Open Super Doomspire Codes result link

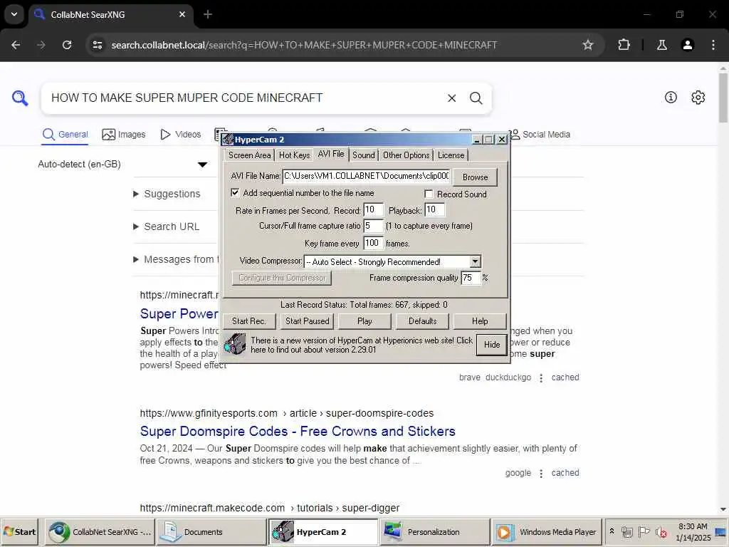298,431
